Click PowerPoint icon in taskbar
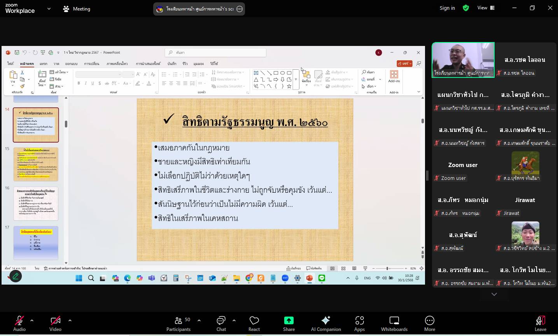Viewport: 558px width, 336px height. 310,278
